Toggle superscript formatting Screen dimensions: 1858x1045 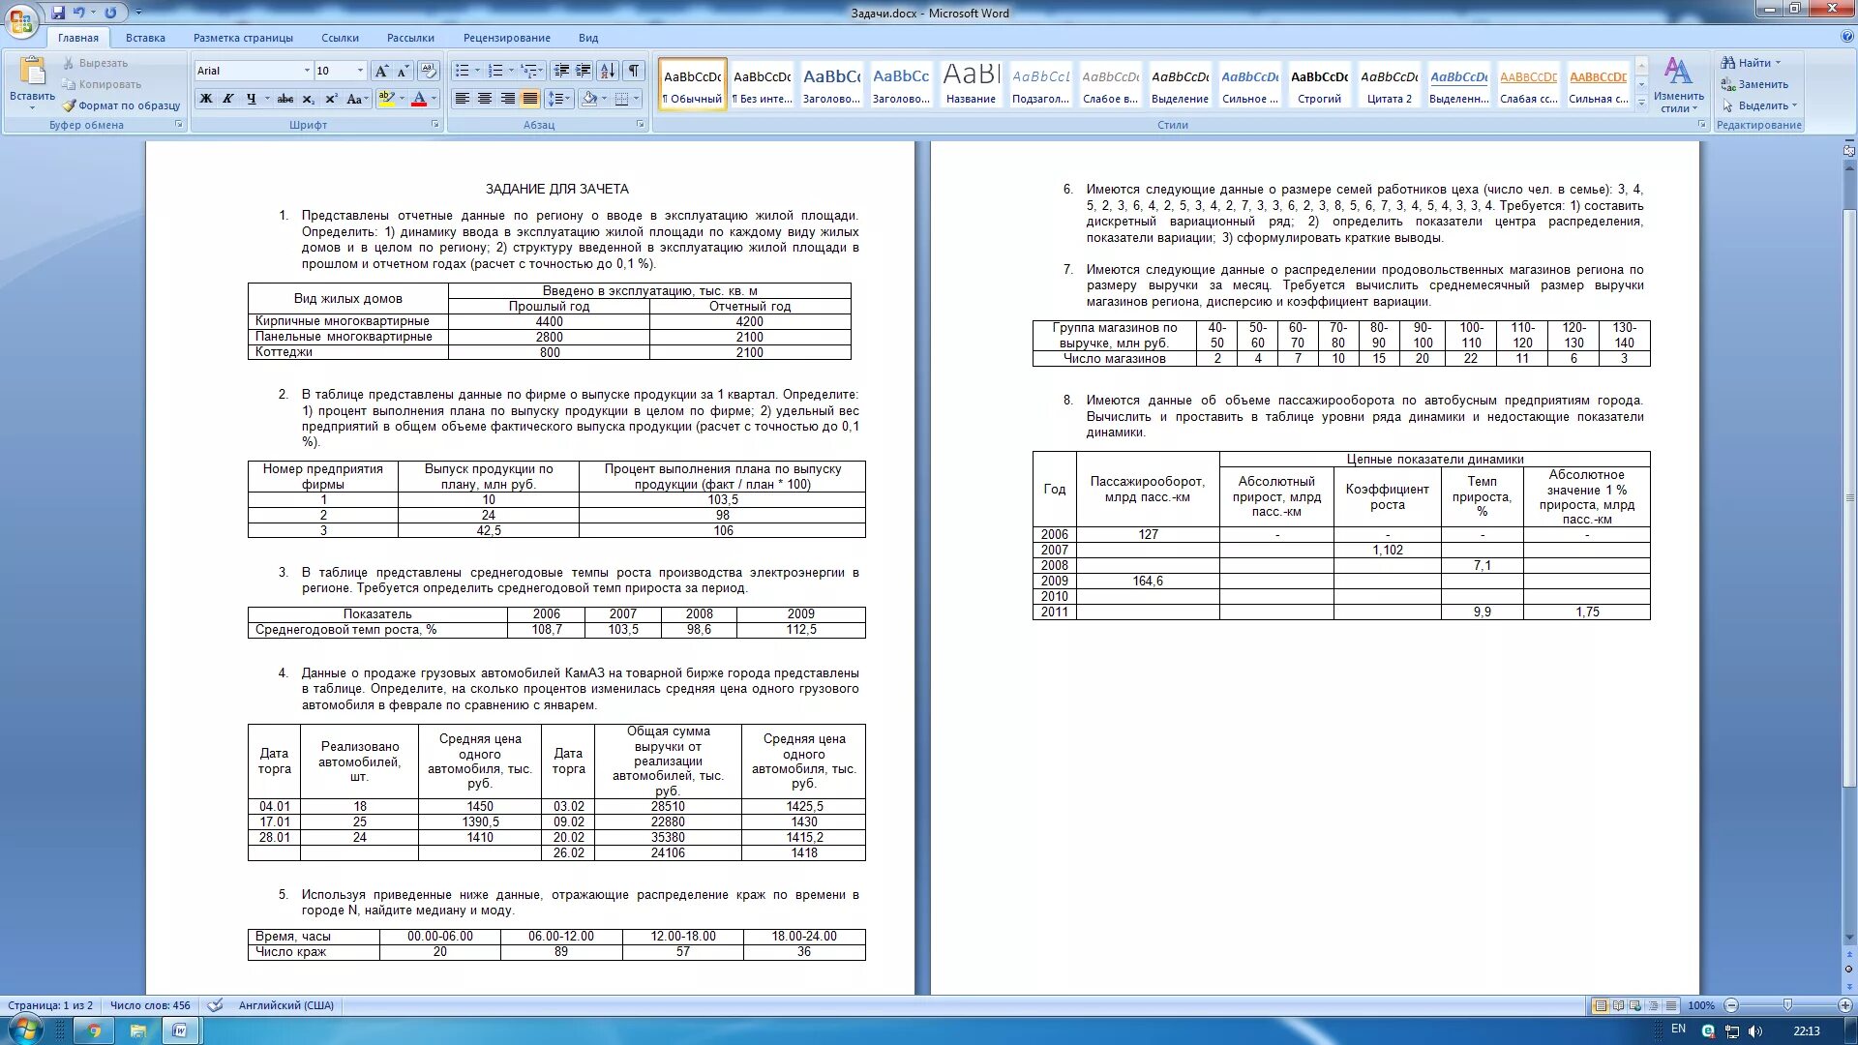click(x=331, y=99)
